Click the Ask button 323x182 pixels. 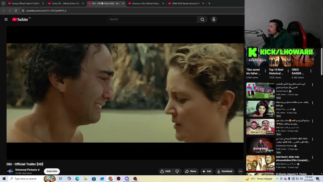[x=207, y=171]
